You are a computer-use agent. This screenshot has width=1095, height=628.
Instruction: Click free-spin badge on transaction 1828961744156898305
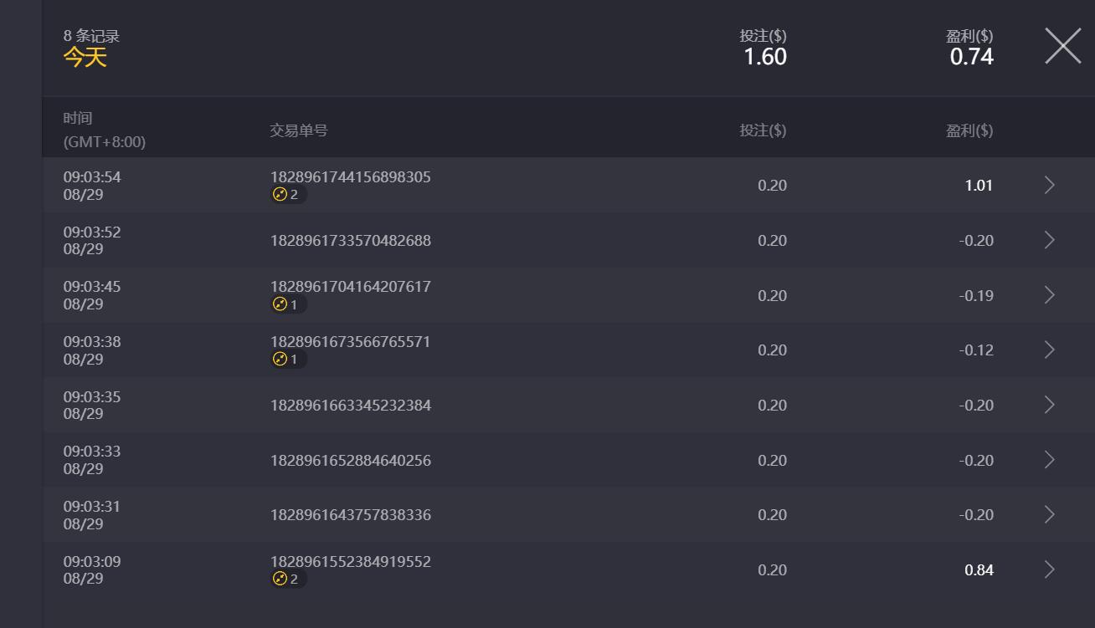[288, 195]
